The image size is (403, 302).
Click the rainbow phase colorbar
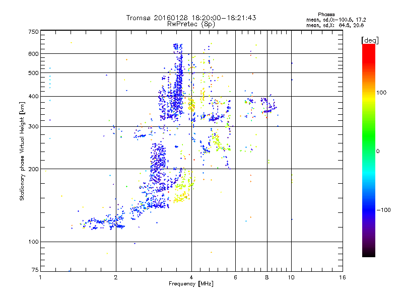(x=369, y=150)
